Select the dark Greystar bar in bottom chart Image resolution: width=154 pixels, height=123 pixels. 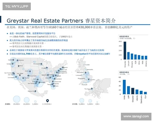[133, 91]
